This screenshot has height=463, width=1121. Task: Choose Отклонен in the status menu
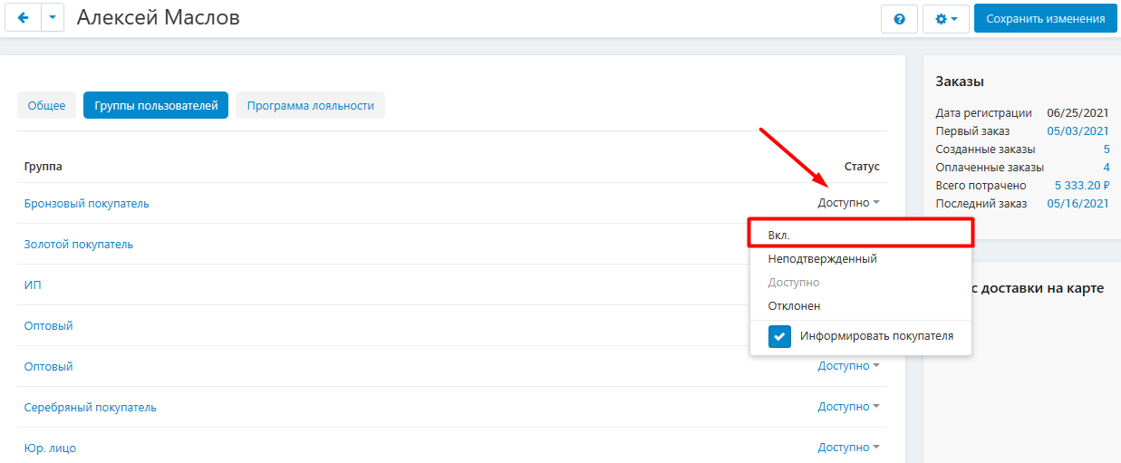pos(861,306)
